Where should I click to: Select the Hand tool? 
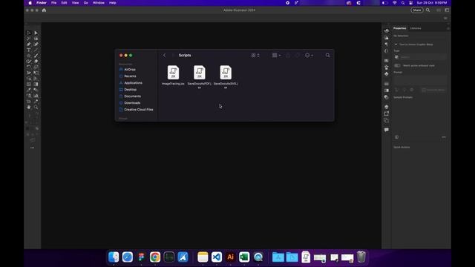pyautogui.click(x=29, y=107)
